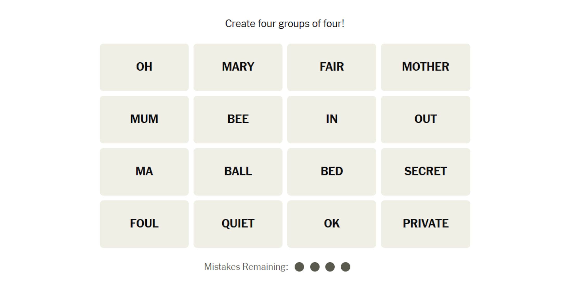Select the OH word tile
Image resolution: width=572 pixels, height=286 pixels.
click(144, 67)
